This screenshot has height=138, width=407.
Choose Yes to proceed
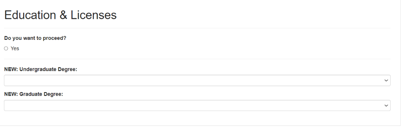[6, 48]
